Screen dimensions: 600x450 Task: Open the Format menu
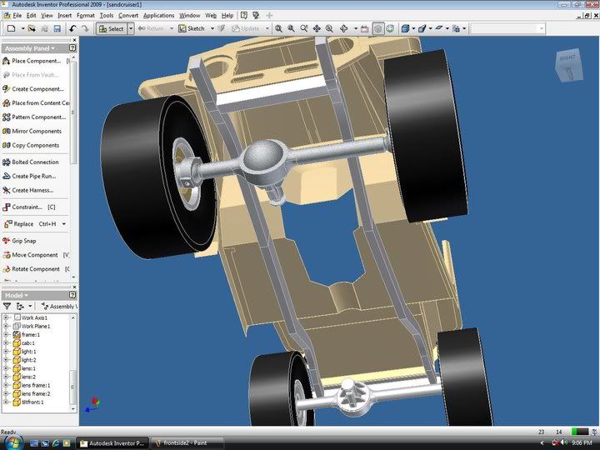[x=86, y=16]
